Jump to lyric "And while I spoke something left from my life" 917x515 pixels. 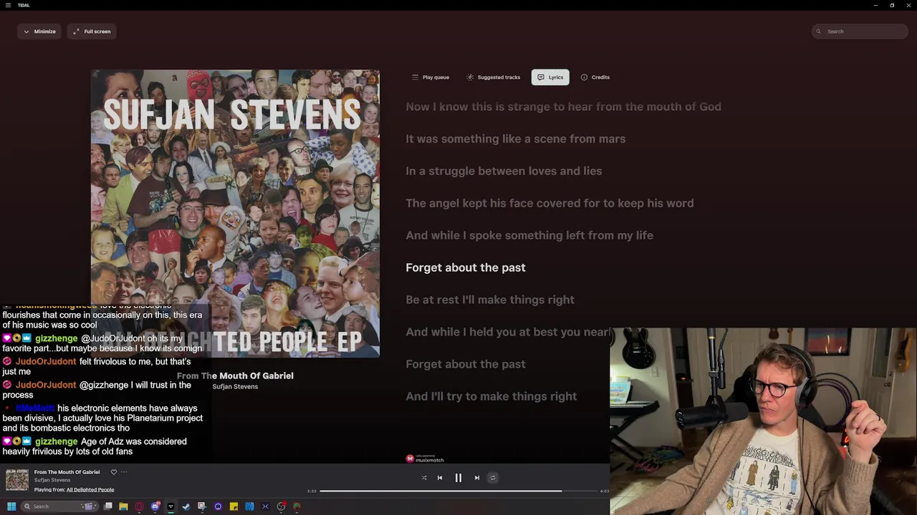529,235
